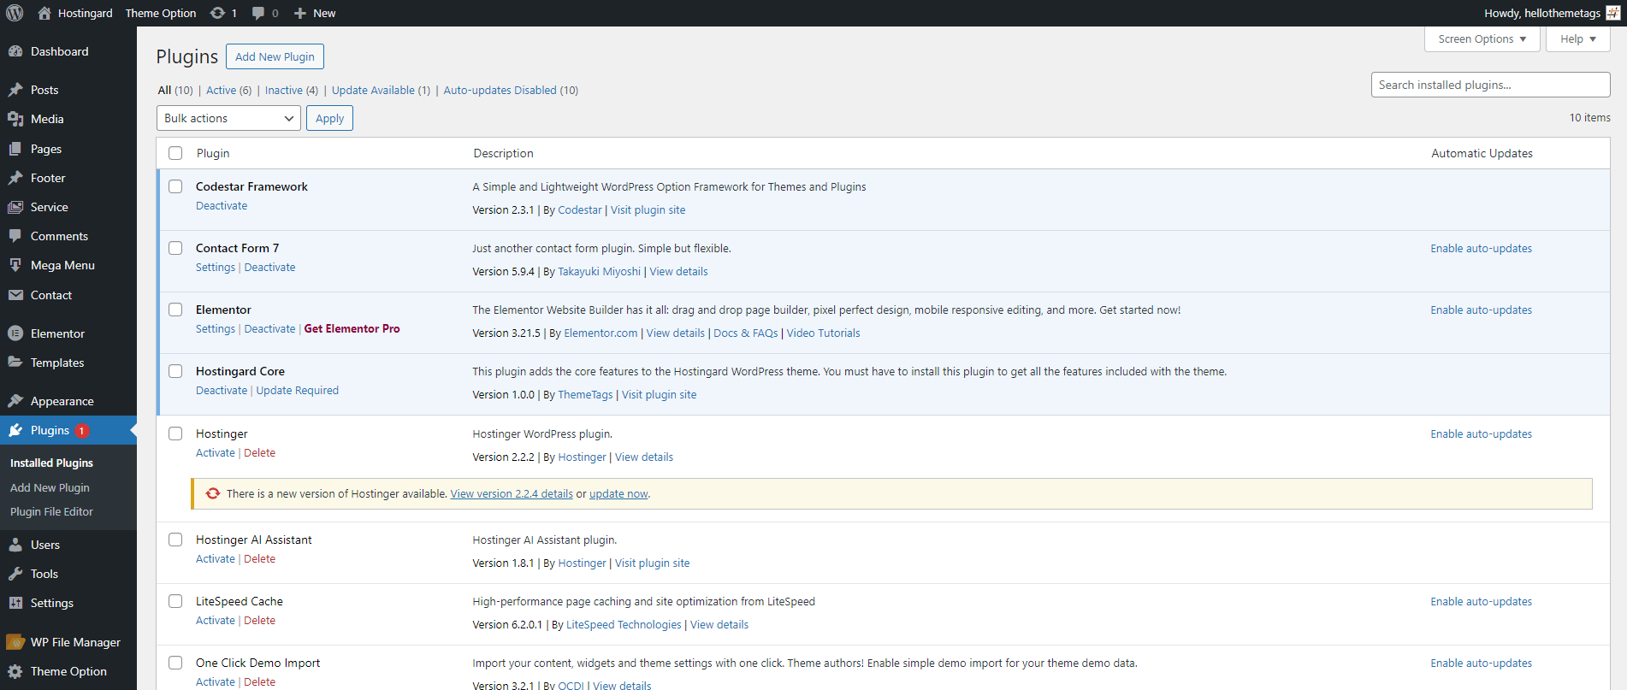Click the Comments bubble icon in sidebar
This screenshot has height=690, width=1627.
coord(15,236)
